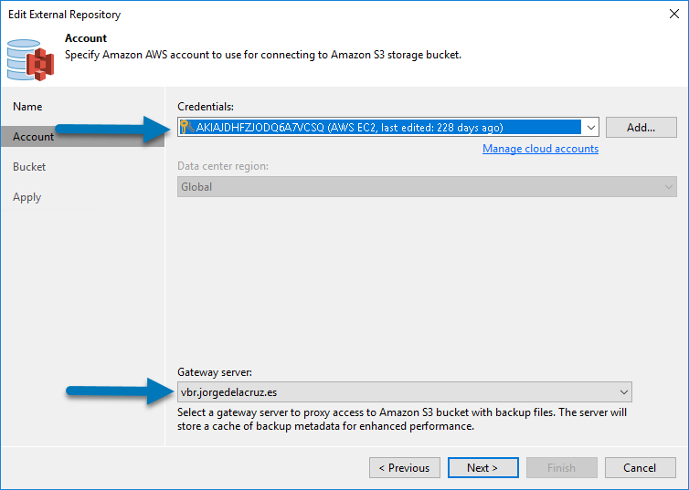Expand the Gateway server dropdown arrow
689x490 pixels.
click(623, 392)
